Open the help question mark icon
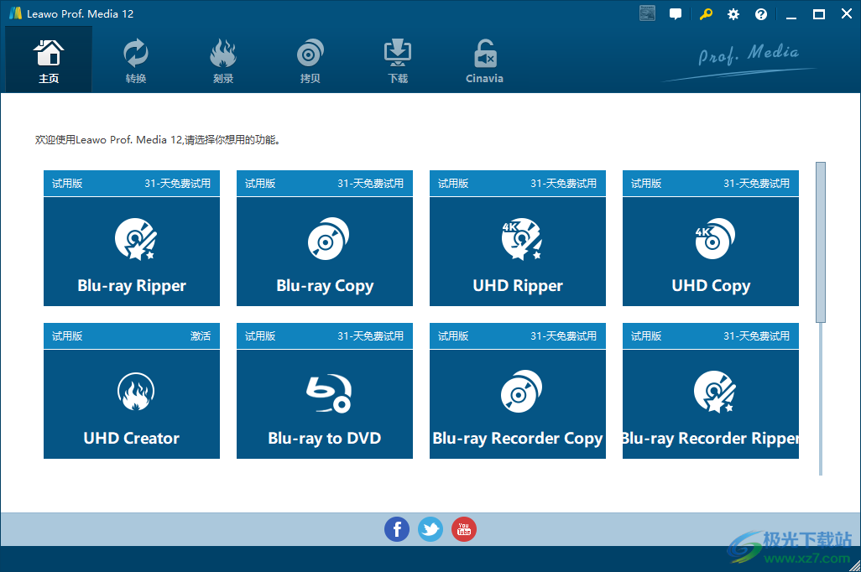This screenshot has height=572, width=861. (x=760, y=14)
